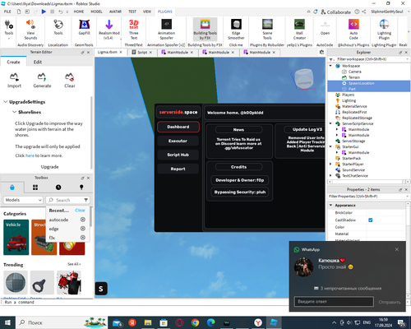This screenshot has height=329, width=411.
Task: Collapse the Workspace tree node
Action: point(330,66)
